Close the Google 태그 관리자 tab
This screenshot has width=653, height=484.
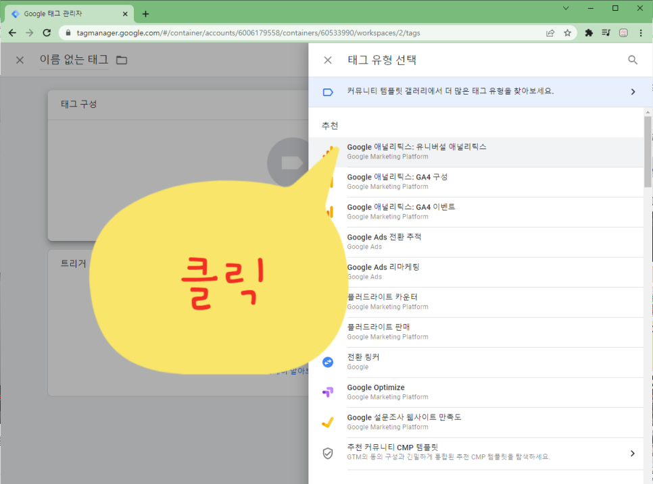[125, 14]
